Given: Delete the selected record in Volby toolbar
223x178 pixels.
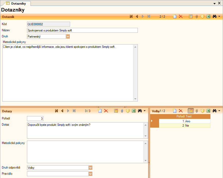Looking at the screenshot, I should 181,111.
